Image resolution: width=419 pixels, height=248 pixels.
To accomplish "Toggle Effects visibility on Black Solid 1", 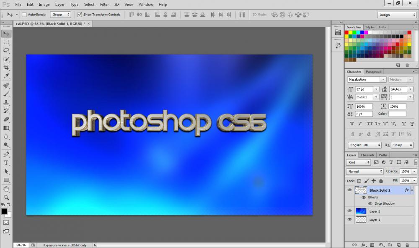I will (364, 197).
